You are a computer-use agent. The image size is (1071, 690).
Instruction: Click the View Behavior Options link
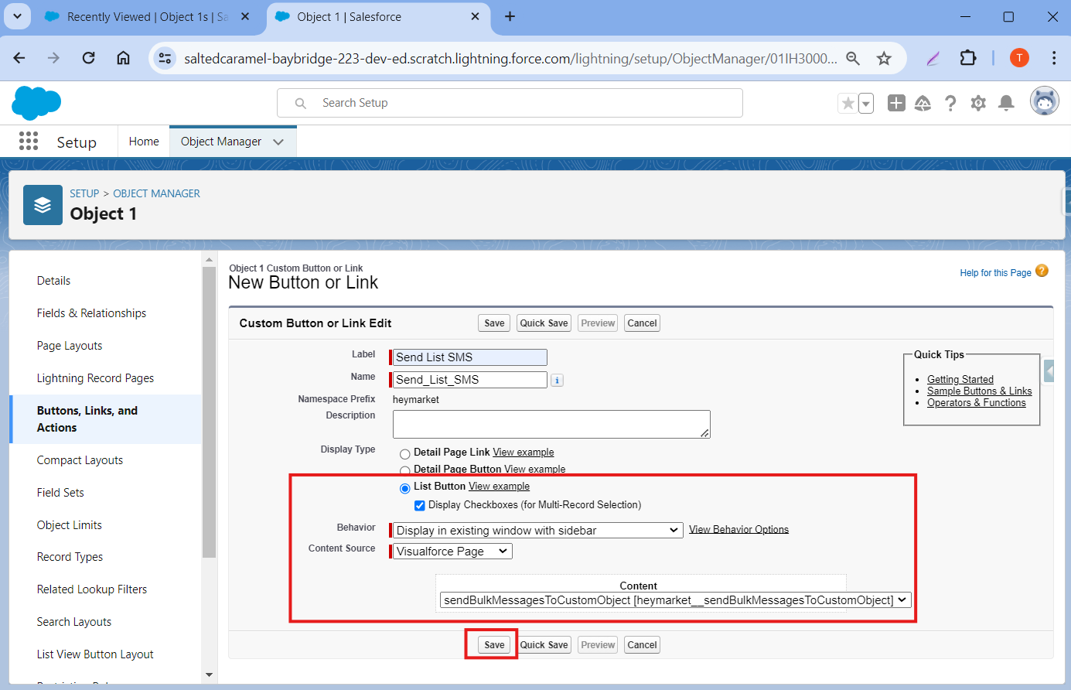[738, 529]
